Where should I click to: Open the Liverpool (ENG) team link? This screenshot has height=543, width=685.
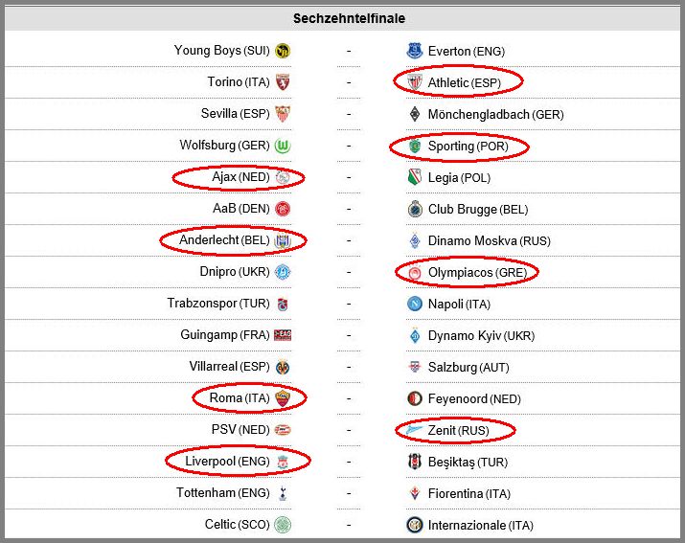[227, 462]
